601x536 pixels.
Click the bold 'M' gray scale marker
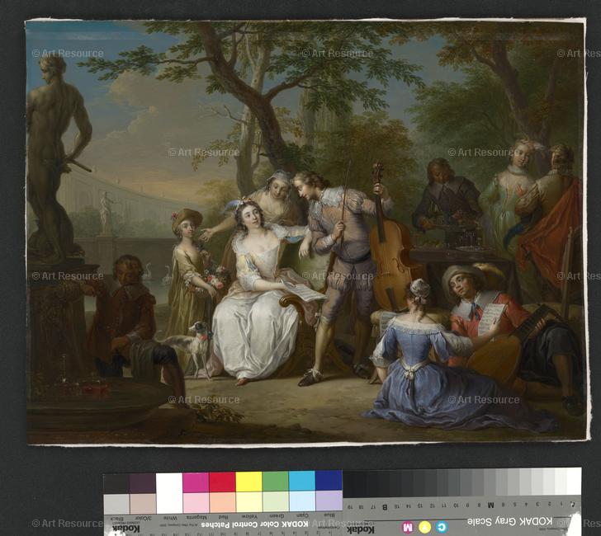(x=491, y=505)
